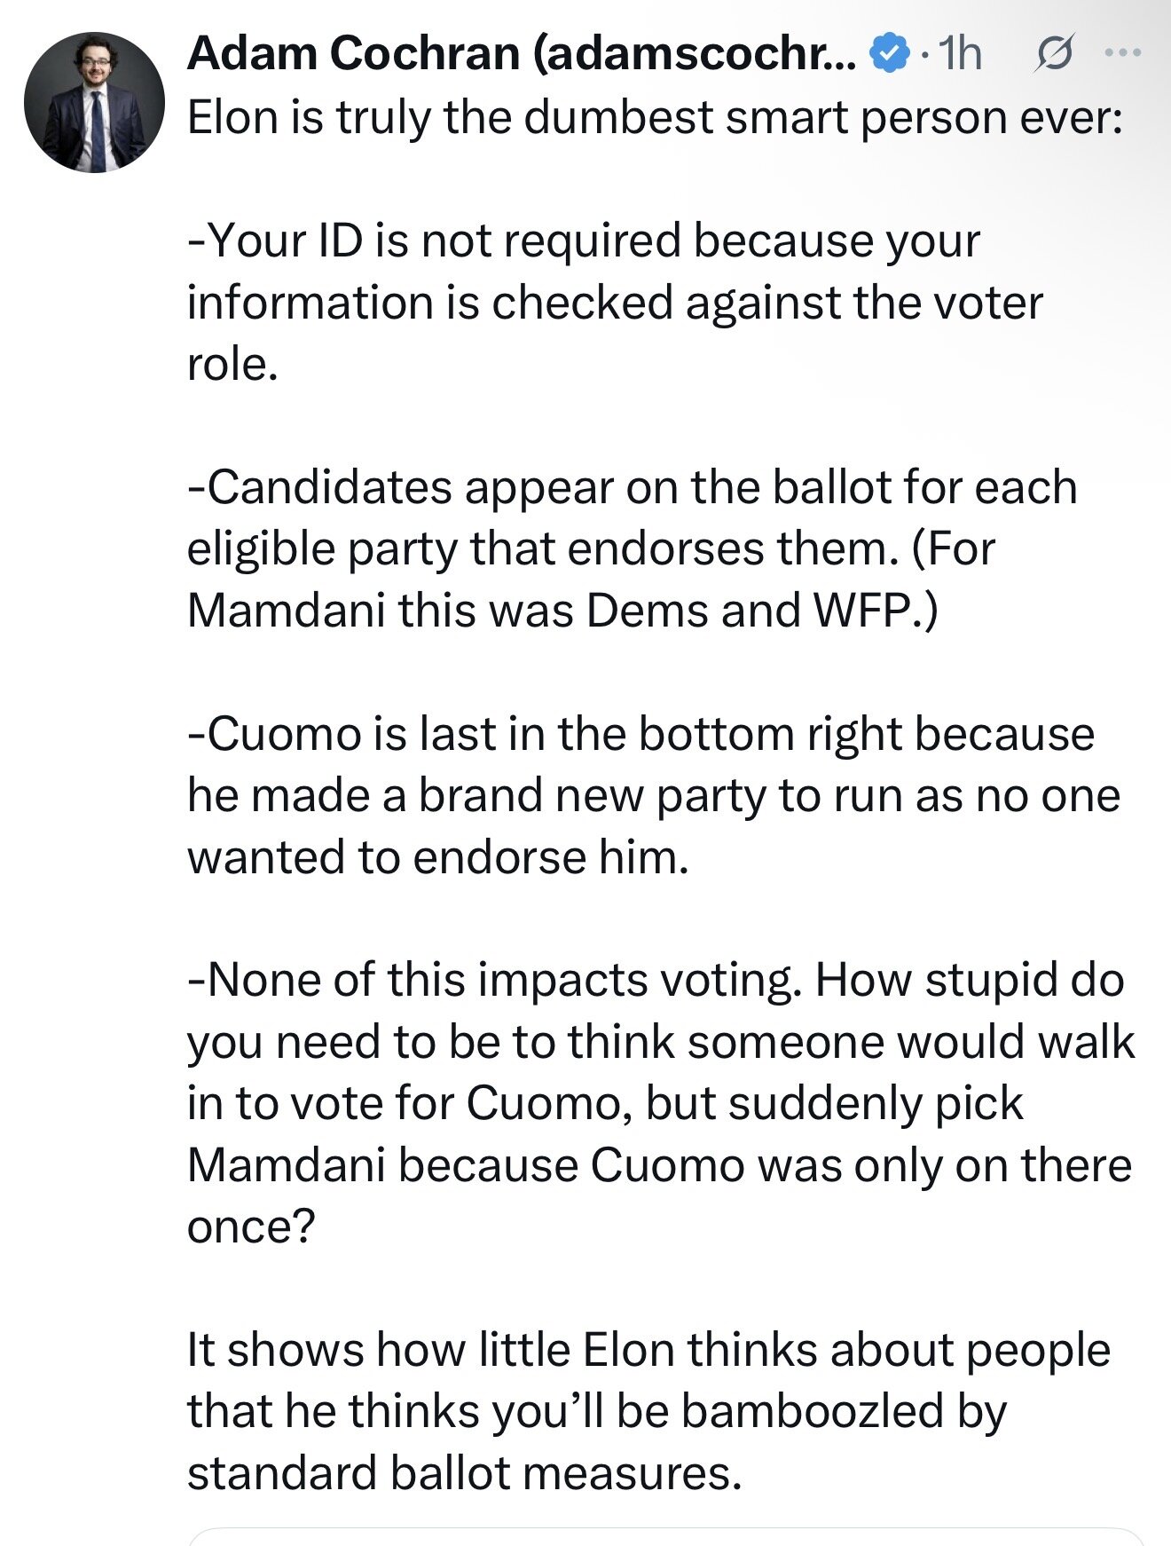Screen dimensions: 1171x1546
Task: Click the "None of this impacts voting" line
Action: [x=656, y=981]
